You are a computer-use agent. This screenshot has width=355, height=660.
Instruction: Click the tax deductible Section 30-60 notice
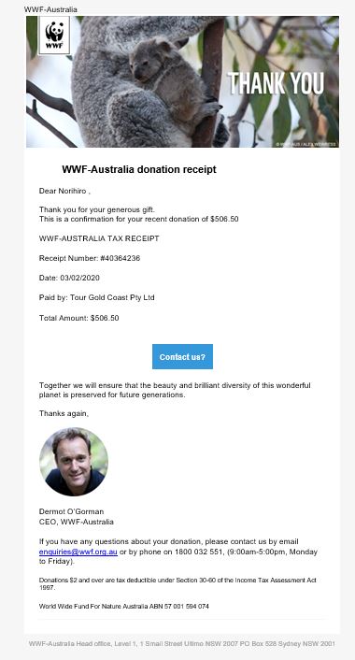[x=177, y=583]
